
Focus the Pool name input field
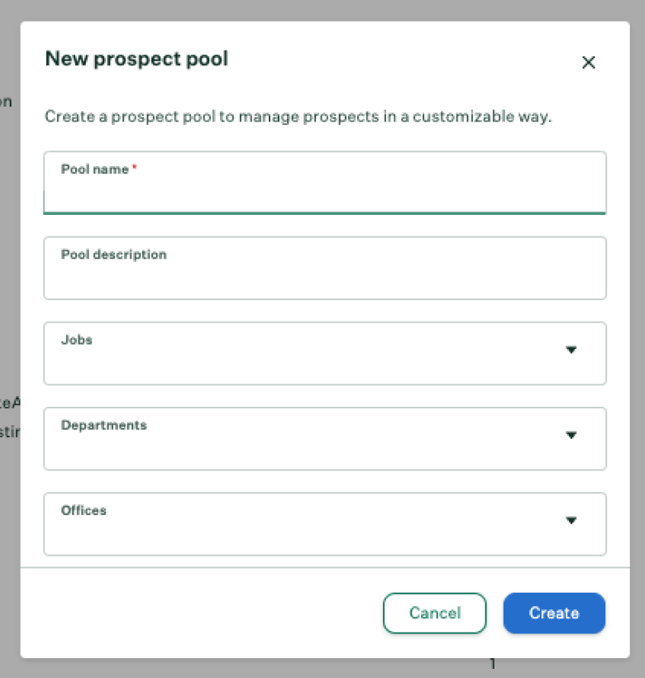[325, 183]
